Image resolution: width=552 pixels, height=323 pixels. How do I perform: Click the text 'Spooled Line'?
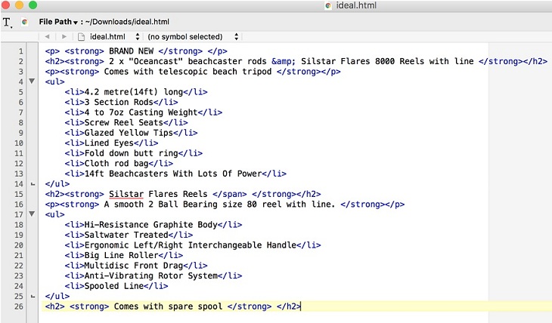(114, 286)
